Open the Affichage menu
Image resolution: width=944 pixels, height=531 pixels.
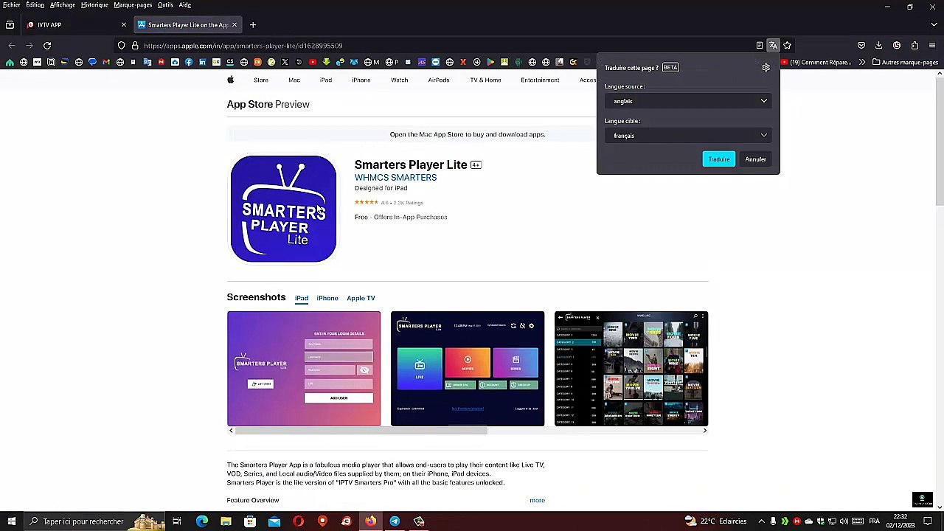coord(63,5)
